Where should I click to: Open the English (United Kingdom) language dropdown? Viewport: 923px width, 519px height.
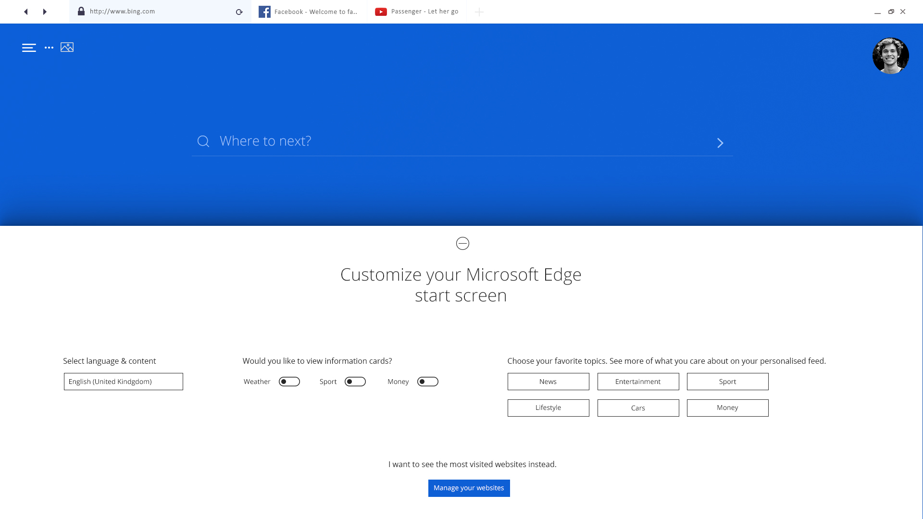coord(124,382)
